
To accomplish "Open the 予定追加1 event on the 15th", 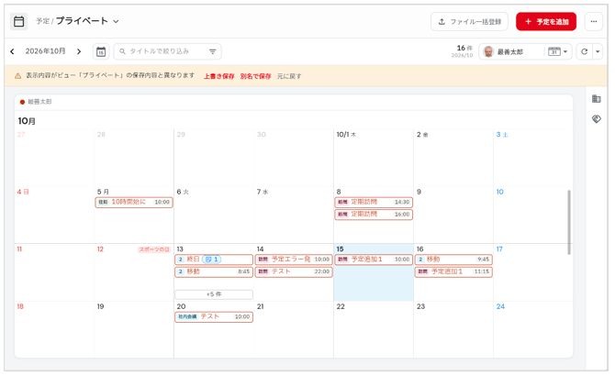I will tap(374, 260).
